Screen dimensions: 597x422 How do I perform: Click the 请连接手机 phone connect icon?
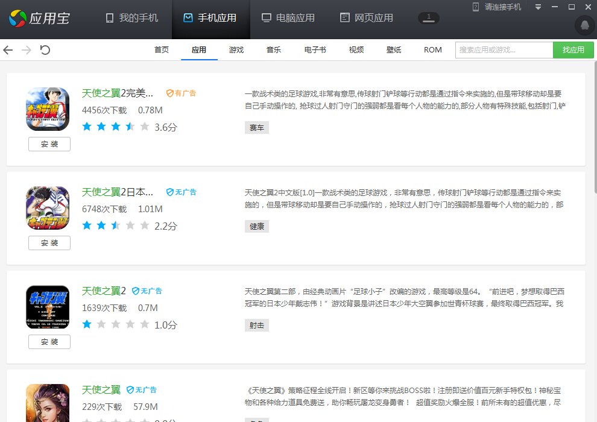(x=476, y=7)
